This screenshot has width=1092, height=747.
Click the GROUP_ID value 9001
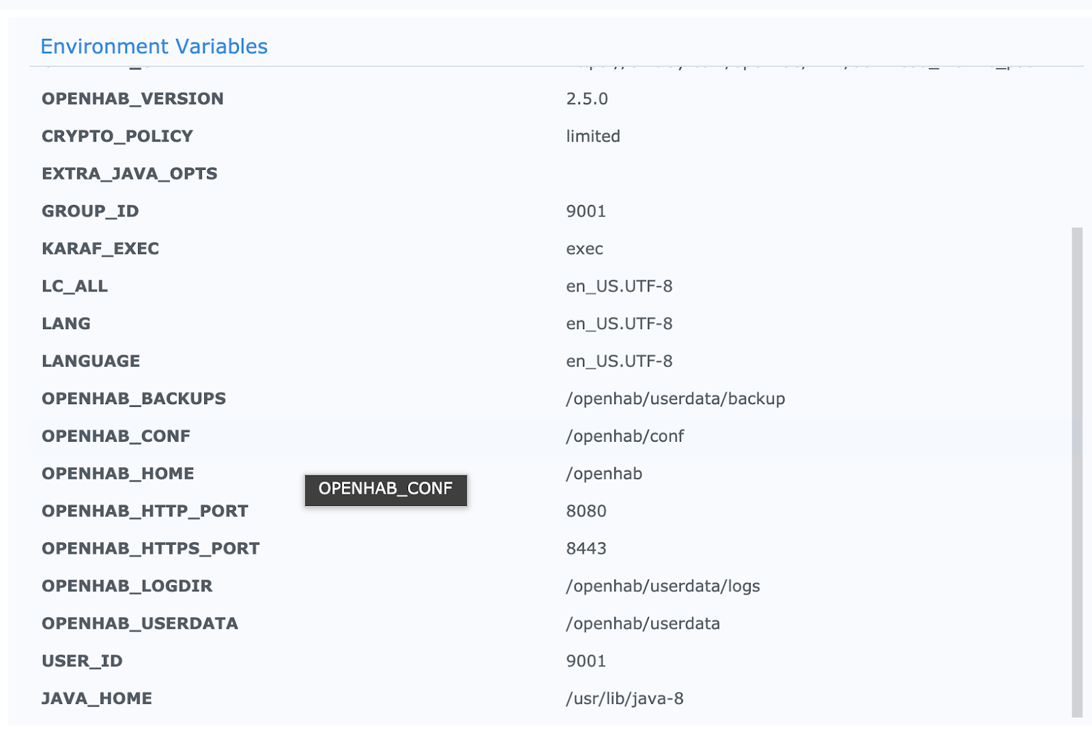pos(586,212)
